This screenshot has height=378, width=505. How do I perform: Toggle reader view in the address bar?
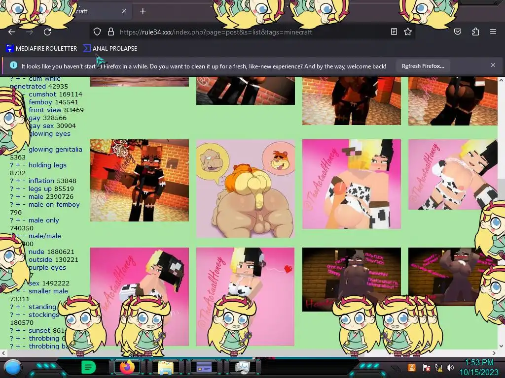tap(394, 31)
